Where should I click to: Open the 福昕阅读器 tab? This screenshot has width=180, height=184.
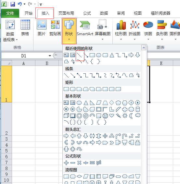[x=161, y=13]
